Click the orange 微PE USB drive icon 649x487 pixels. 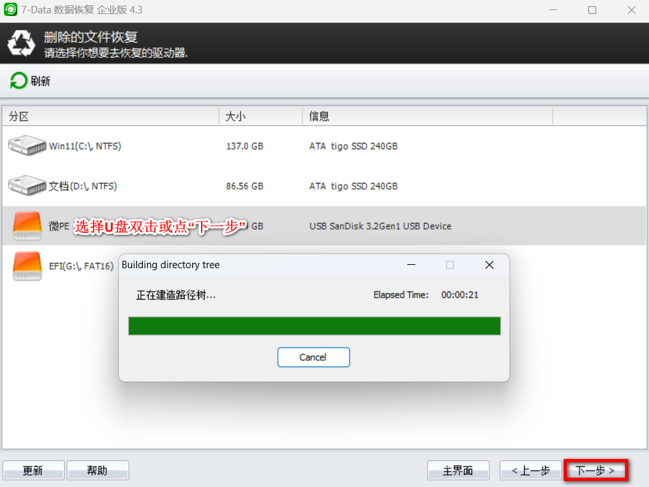[x=27, y=225]
